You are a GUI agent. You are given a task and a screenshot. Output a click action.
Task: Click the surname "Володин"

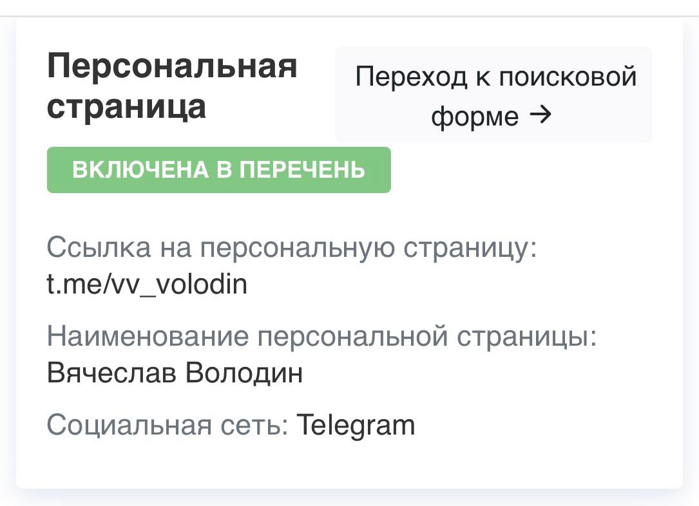click(244, 373)
